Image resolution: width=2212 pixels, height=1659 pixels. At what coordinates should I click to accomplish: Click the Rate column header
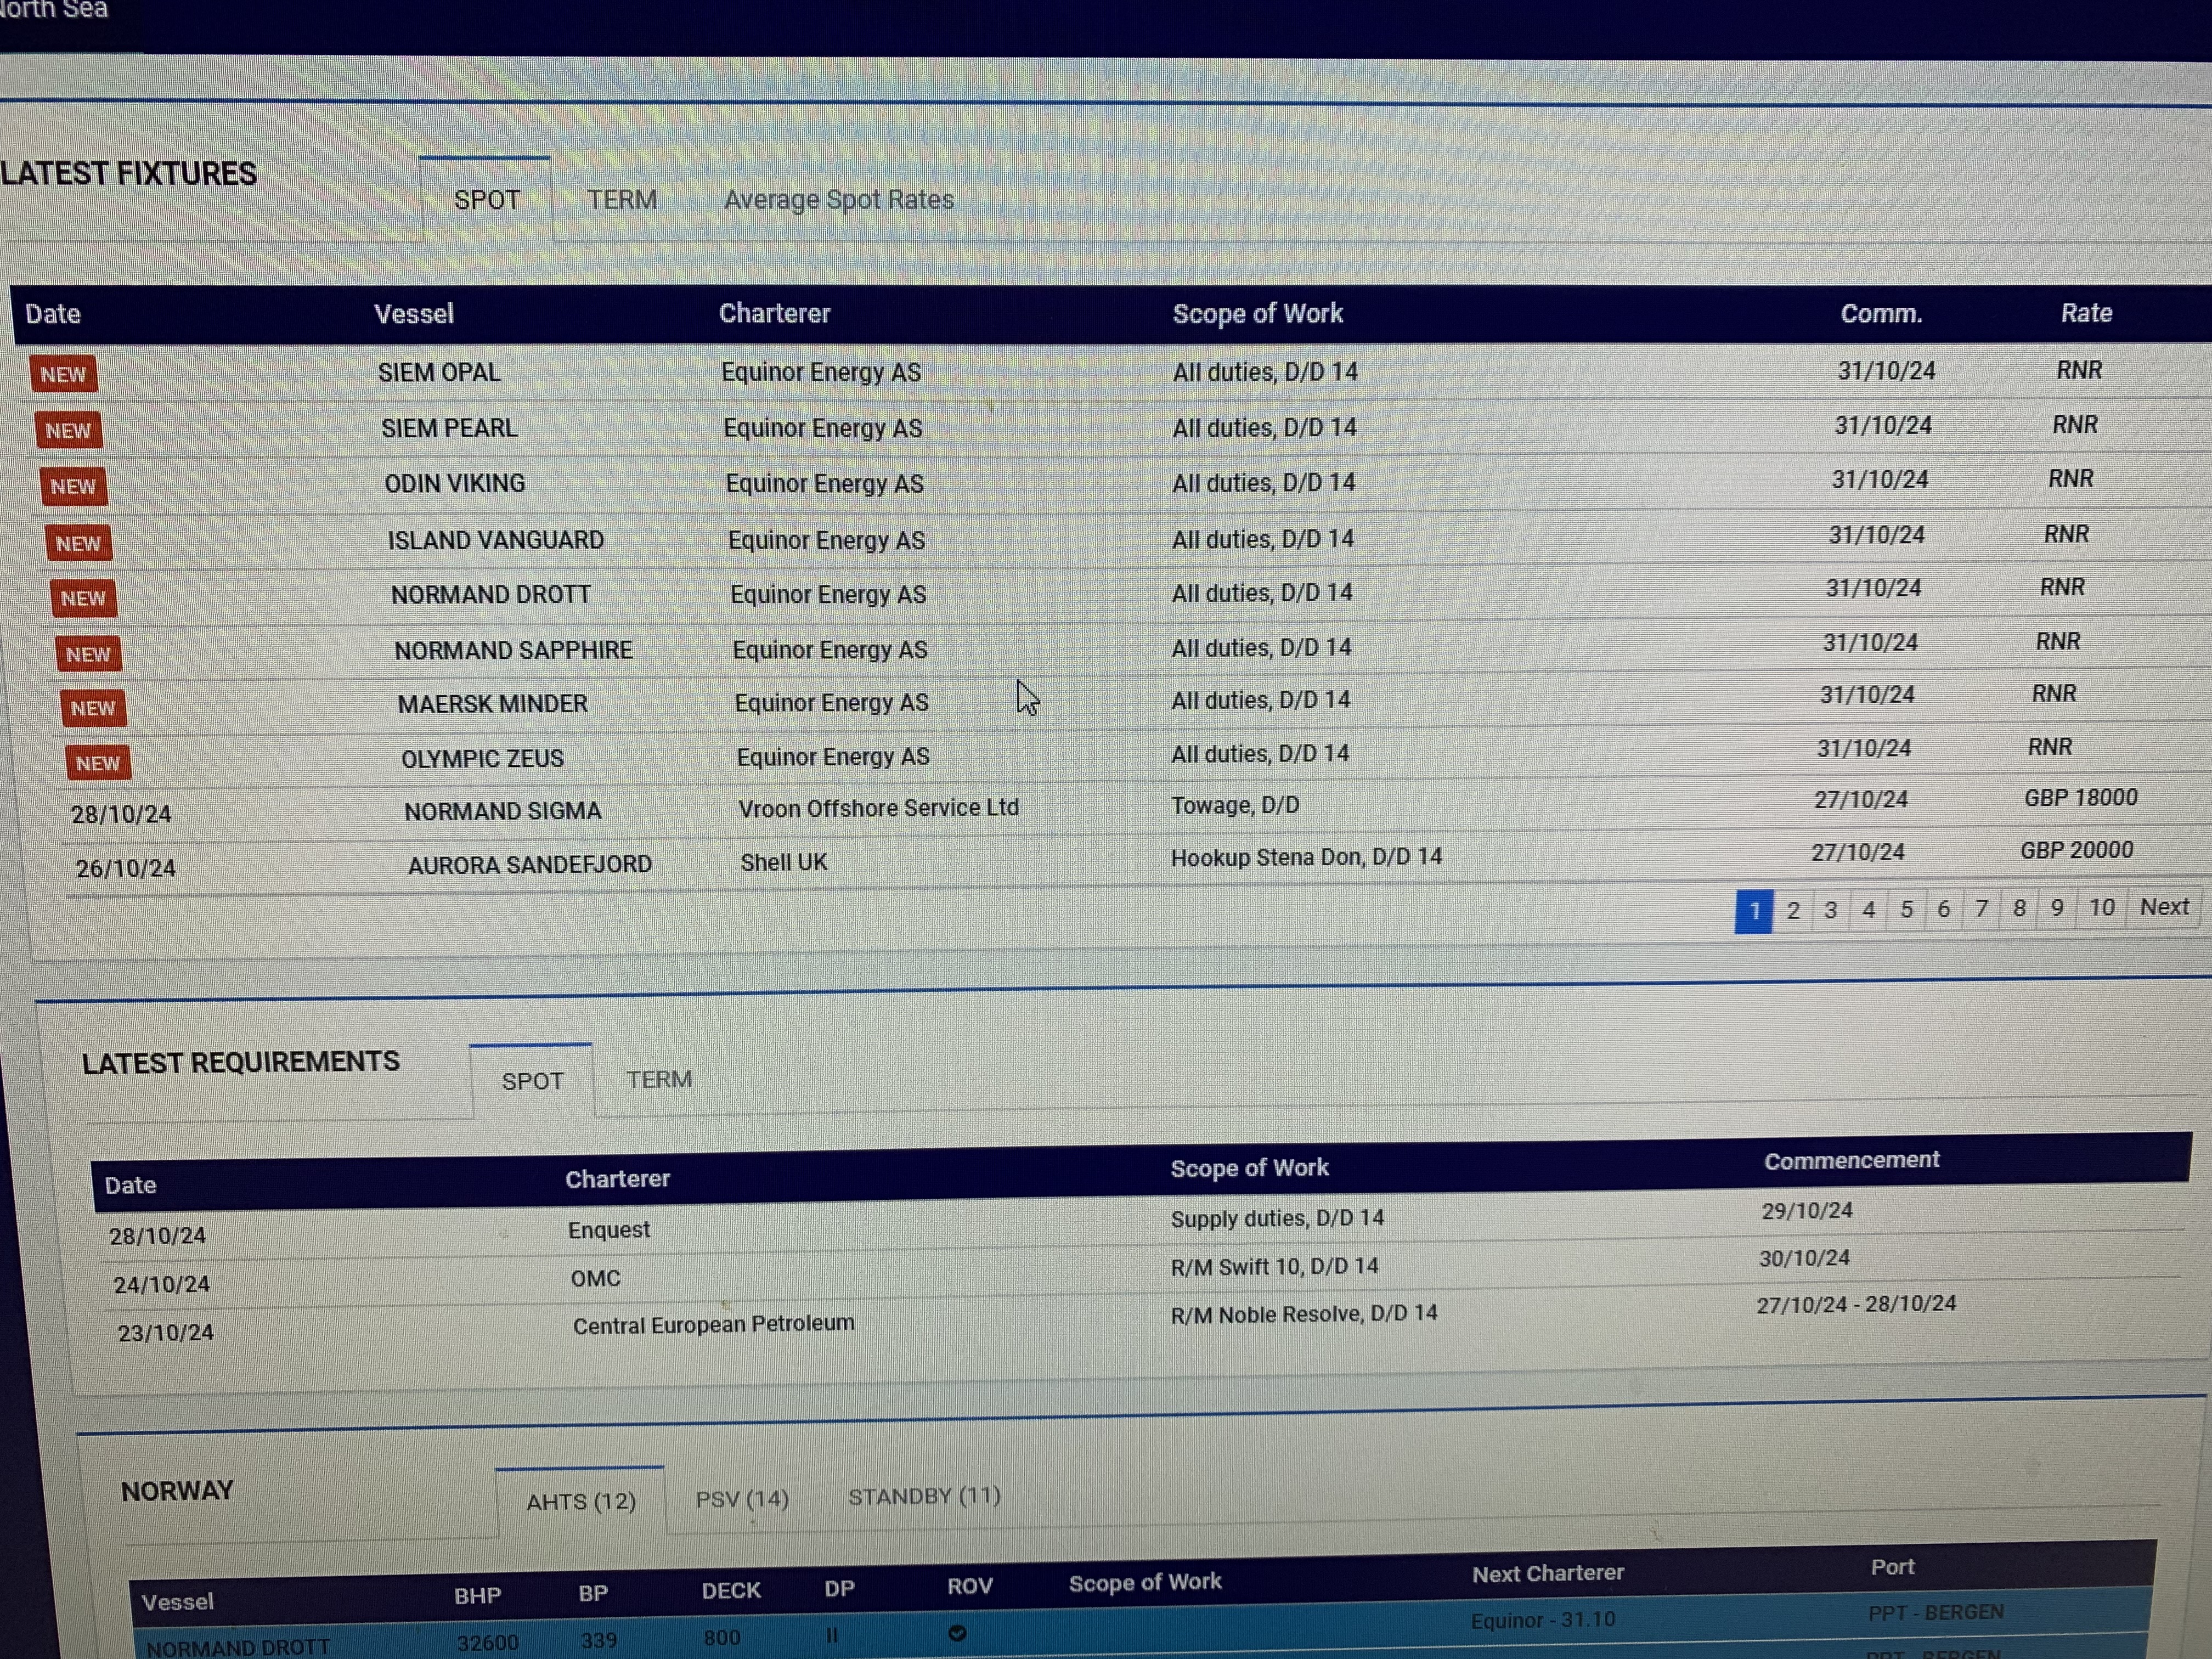point(2086,313)
